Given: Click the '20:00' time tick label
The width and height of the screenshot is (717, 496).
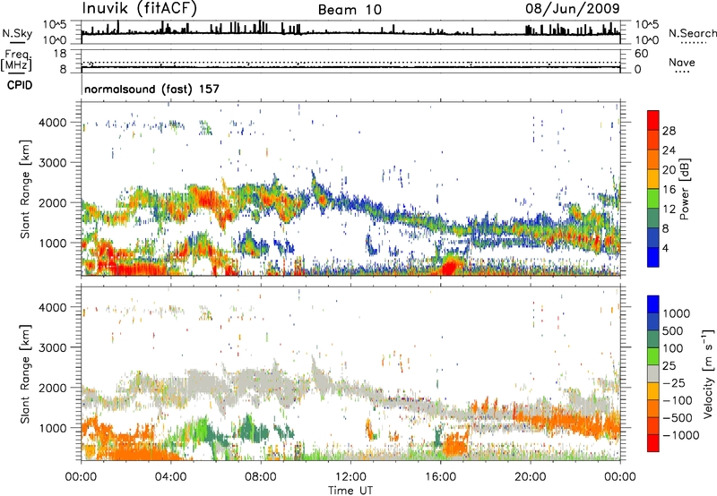Looking at the screenshot, I should 530,477.
